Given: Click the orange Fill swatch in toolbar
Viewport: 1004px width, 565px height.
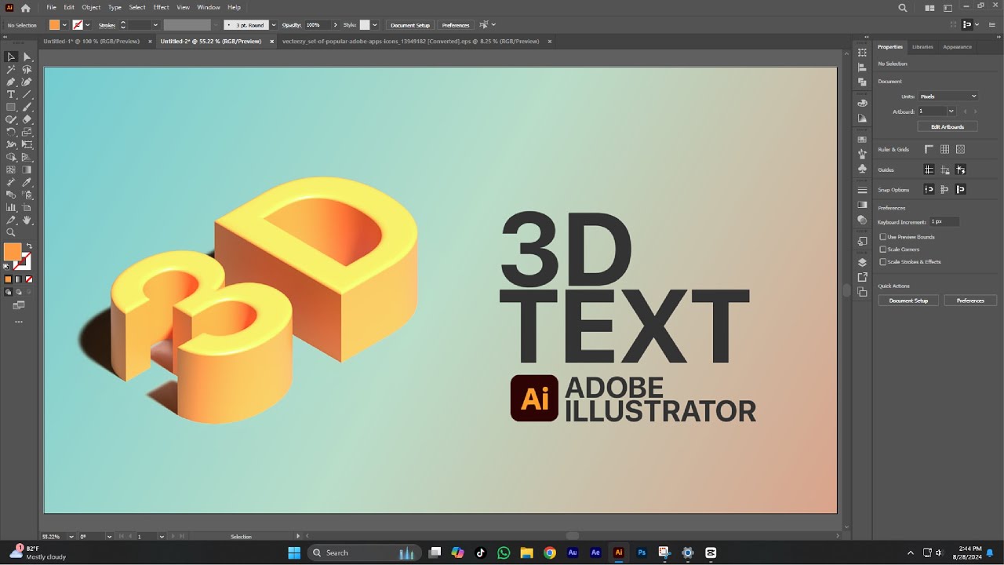Looking at the screenshot, I should pos(13,252).
